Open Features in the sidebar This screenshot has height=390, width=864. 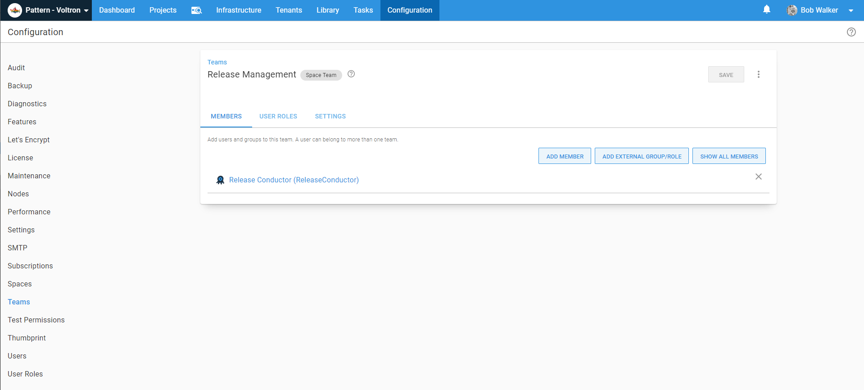[x=22, y=122]
